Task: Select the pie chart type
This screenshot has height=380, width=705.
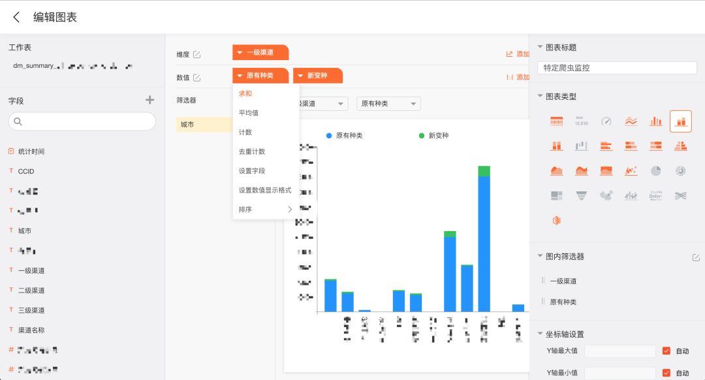Action: 655,170
